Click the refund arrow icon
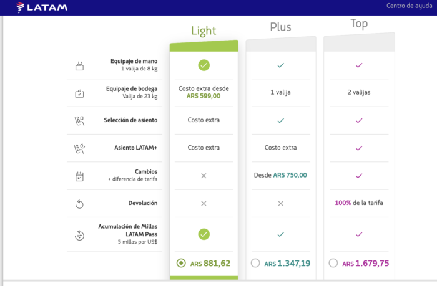This screenshot has width=437, height=286. (80, 204)
